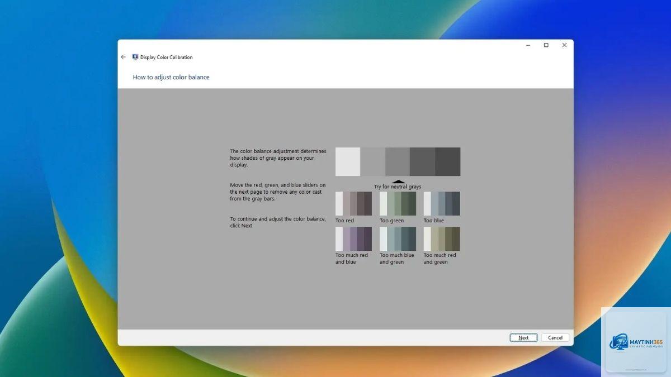Screen dimensions: 671x377
Task: Maximize the Display Color Calibration window
Action: coord(546,45)
